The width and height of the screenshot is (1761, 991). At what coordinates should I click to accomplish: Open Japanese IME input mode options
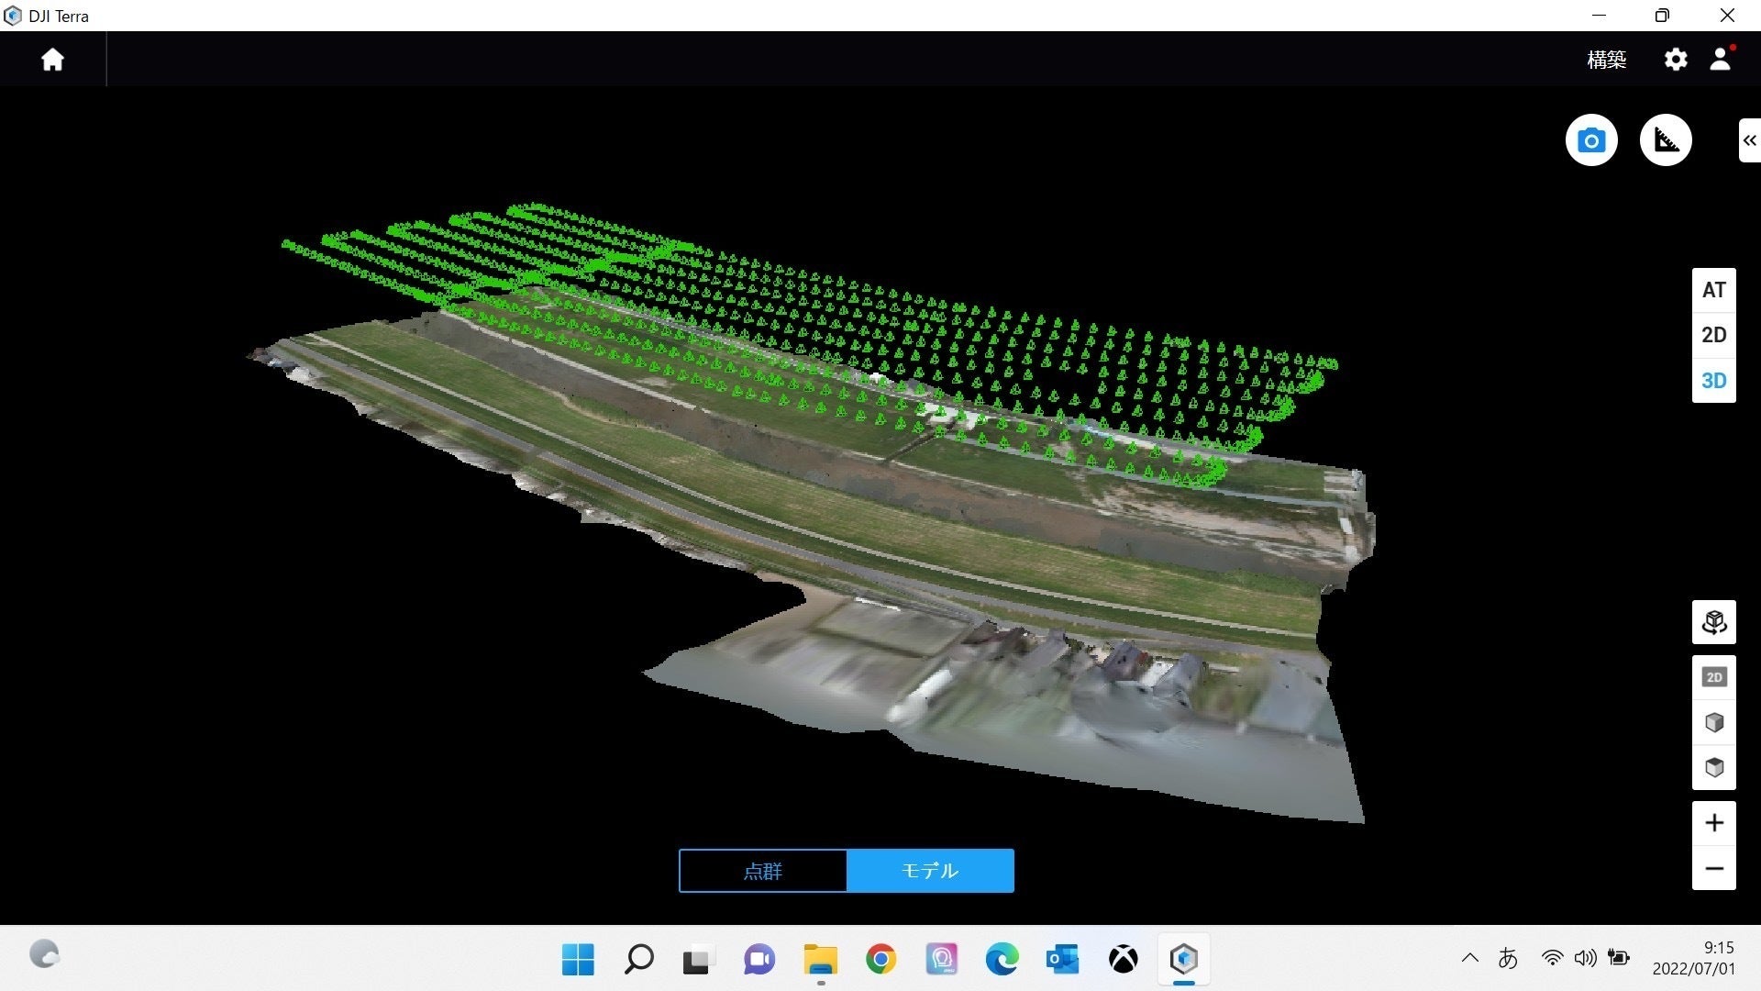(x=1508, y=958)
